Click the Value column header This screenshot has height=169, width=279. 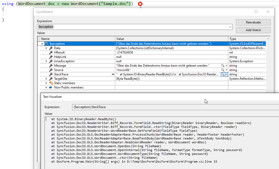[172, 39]
